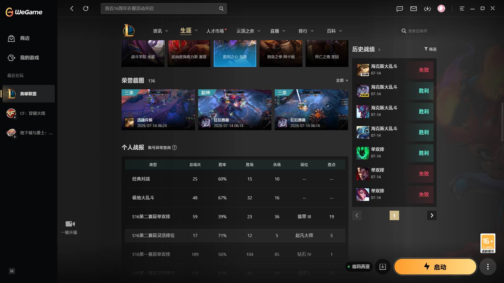Open the download manager icon
This screenshot has width=504, height=283.
coord(427,8)
